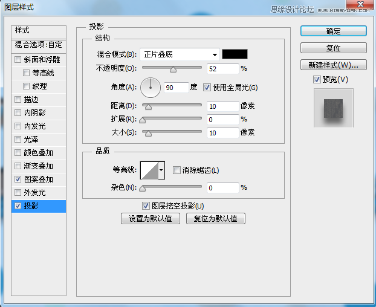
Task: Click 复位为默认值 button
Action: coord(216,219)
